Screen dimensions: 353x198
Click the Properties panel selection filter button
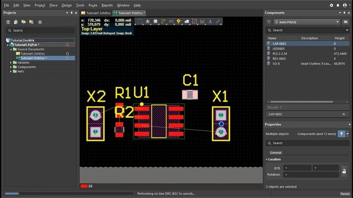click(x=341, y=134)
